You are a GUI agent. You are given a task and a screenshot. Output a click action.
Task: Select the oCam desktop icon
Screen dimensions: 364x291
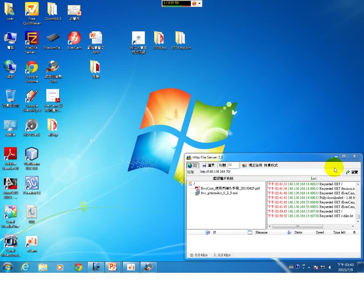(32, 244)
